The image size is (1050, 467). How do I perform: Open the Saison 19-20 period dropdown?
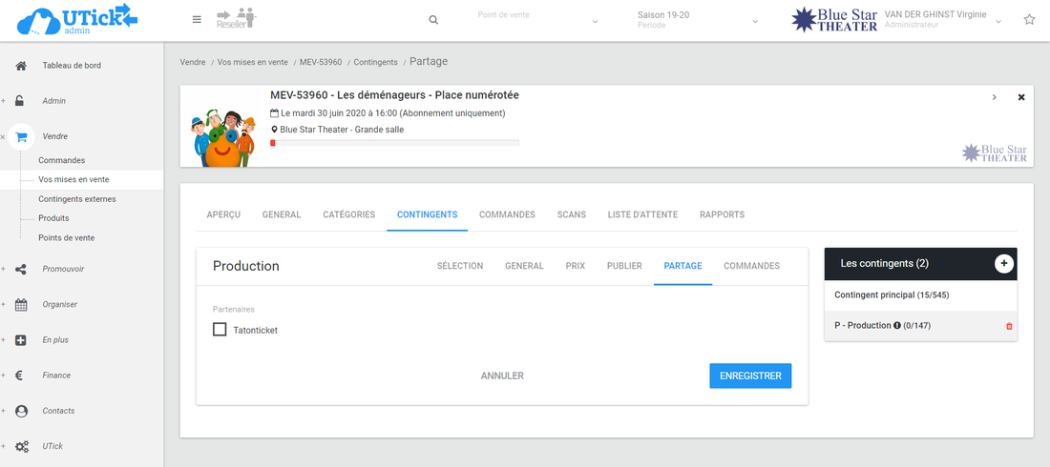(697, 20)
